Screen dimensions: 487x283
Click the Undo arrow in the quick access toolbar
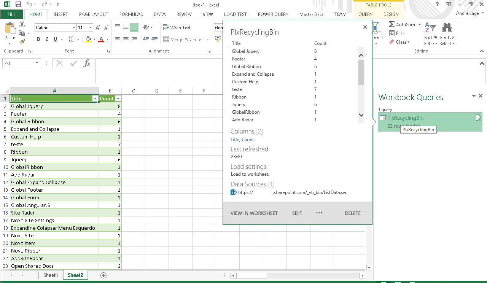[29, 5]
